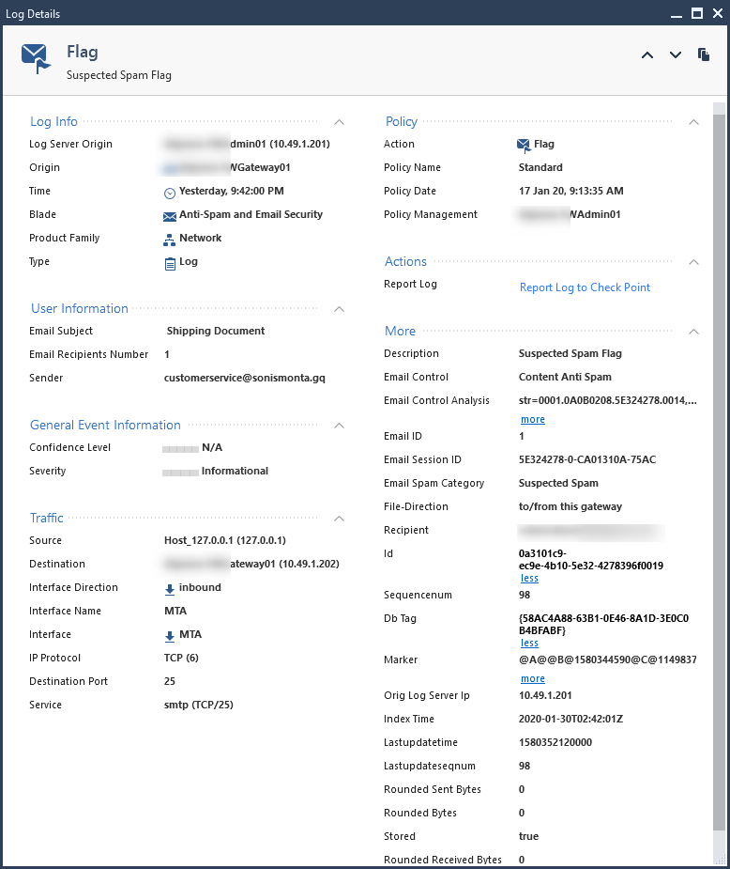Click the Log type icon next to Type
The image size is (730, 869).
[170, 261]
